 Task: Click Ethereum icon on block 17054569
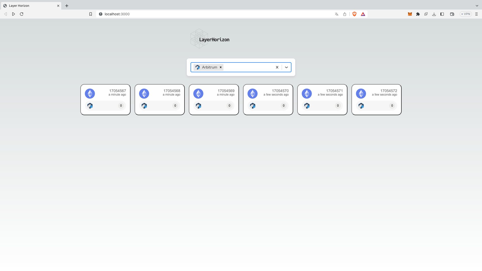198,94
